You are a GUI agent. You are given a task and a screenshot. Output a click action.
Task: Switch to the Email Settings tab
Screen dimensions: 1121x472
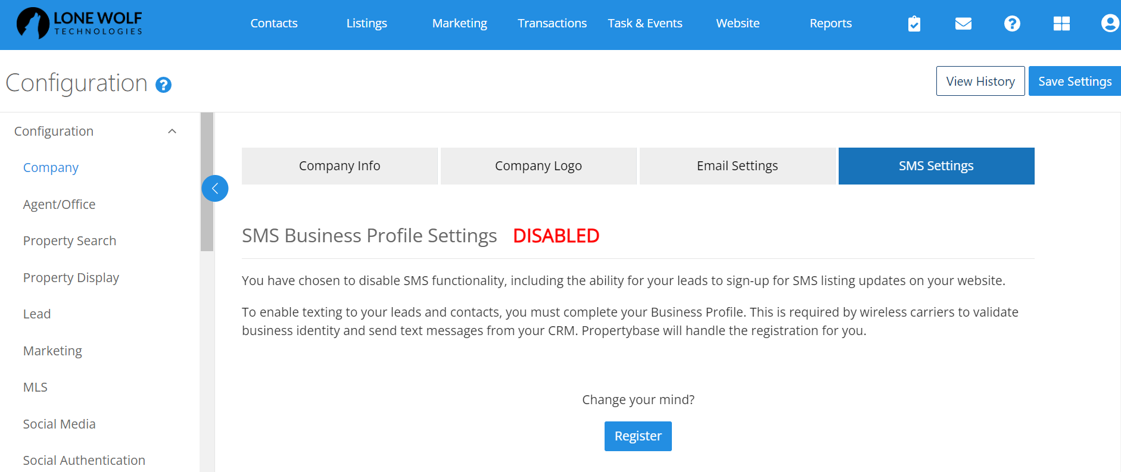(737, 165)
